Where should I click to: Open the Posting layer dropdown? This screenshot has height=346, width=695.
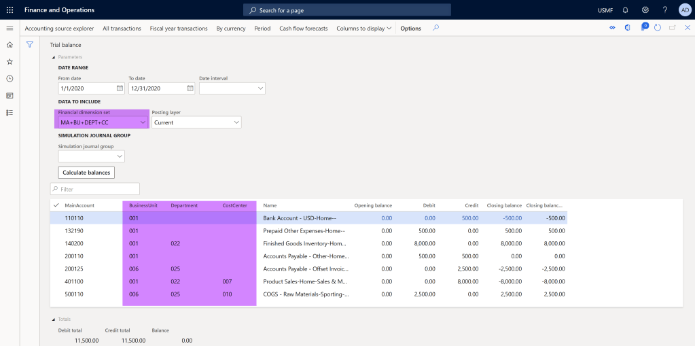tap(236, 122)
